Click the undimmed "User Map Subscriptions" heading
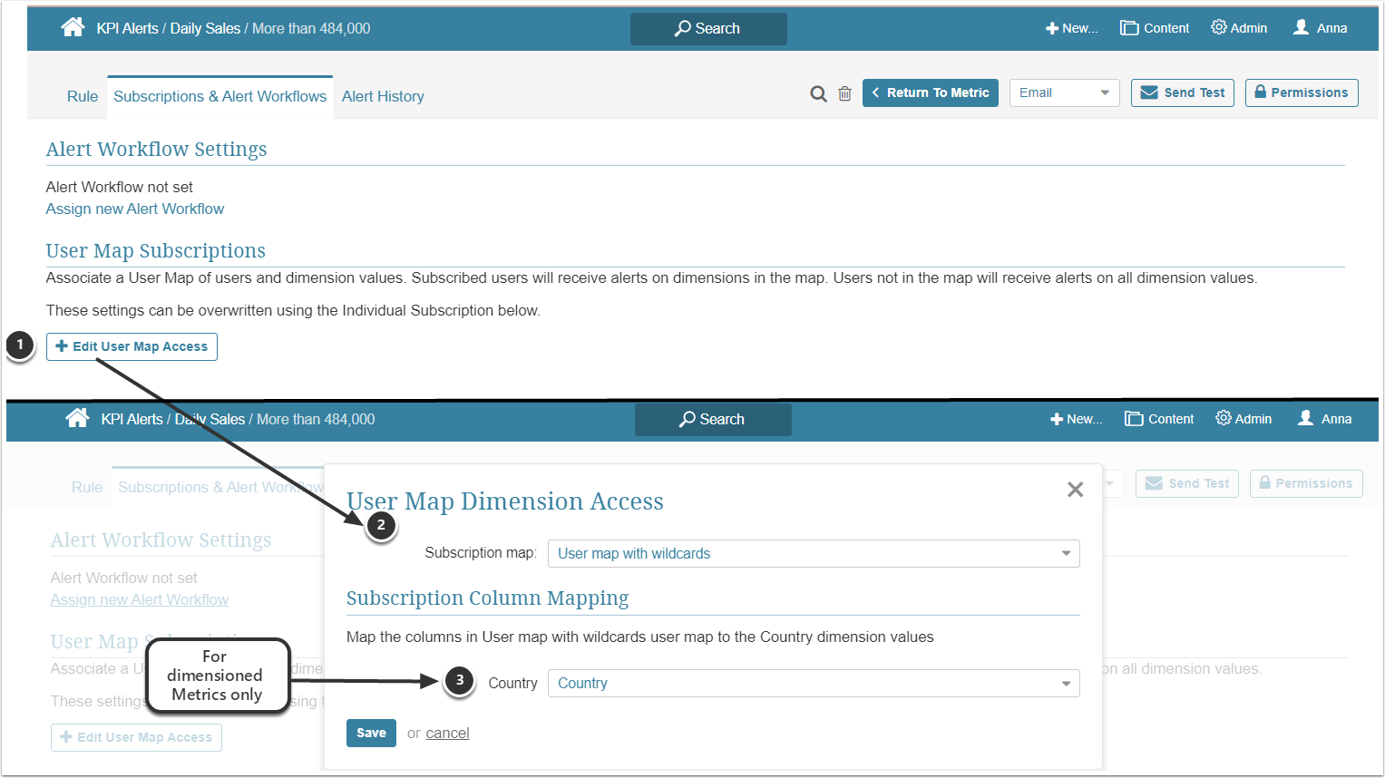The width and height of the screenshot is (1385, 778). (156, 251)
